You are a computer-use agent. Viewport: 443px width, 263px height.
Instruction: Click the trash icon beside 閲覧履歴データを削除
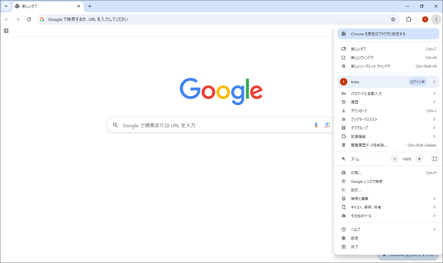click(344, 145)
